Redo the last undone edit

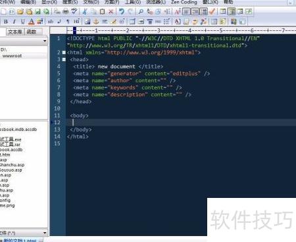point(130,11)
